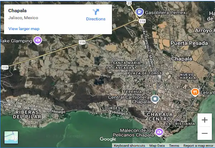Image resolution: width=215 pixels, height=148 pixels.
Task: Click the Jalisco, Mexico subtitle
Action: 23,18
